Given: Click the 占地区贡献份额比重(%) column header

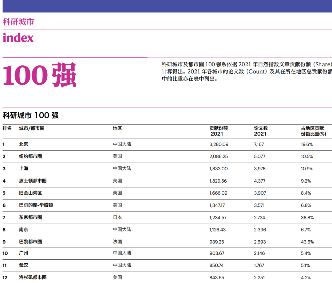Looking at the screenshot, I should (x=313, y=131).
